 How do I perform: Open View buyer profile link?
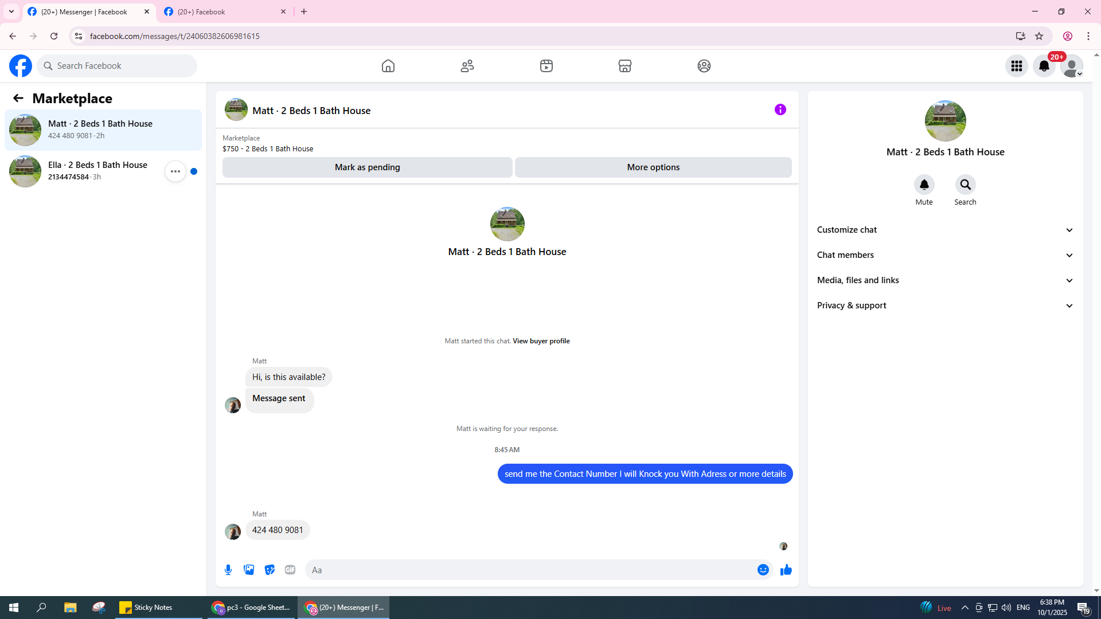click(x=541, y=341)
